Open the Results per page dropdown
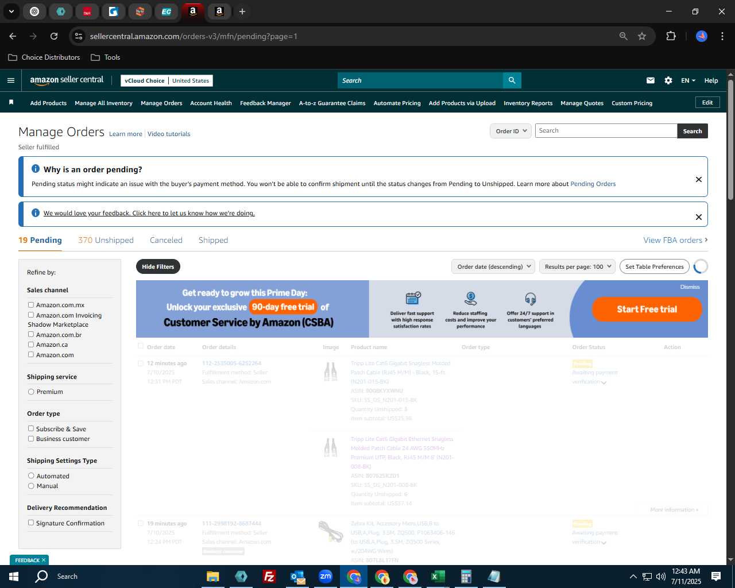This screenshot has height=588, width=735. (577, 266)
